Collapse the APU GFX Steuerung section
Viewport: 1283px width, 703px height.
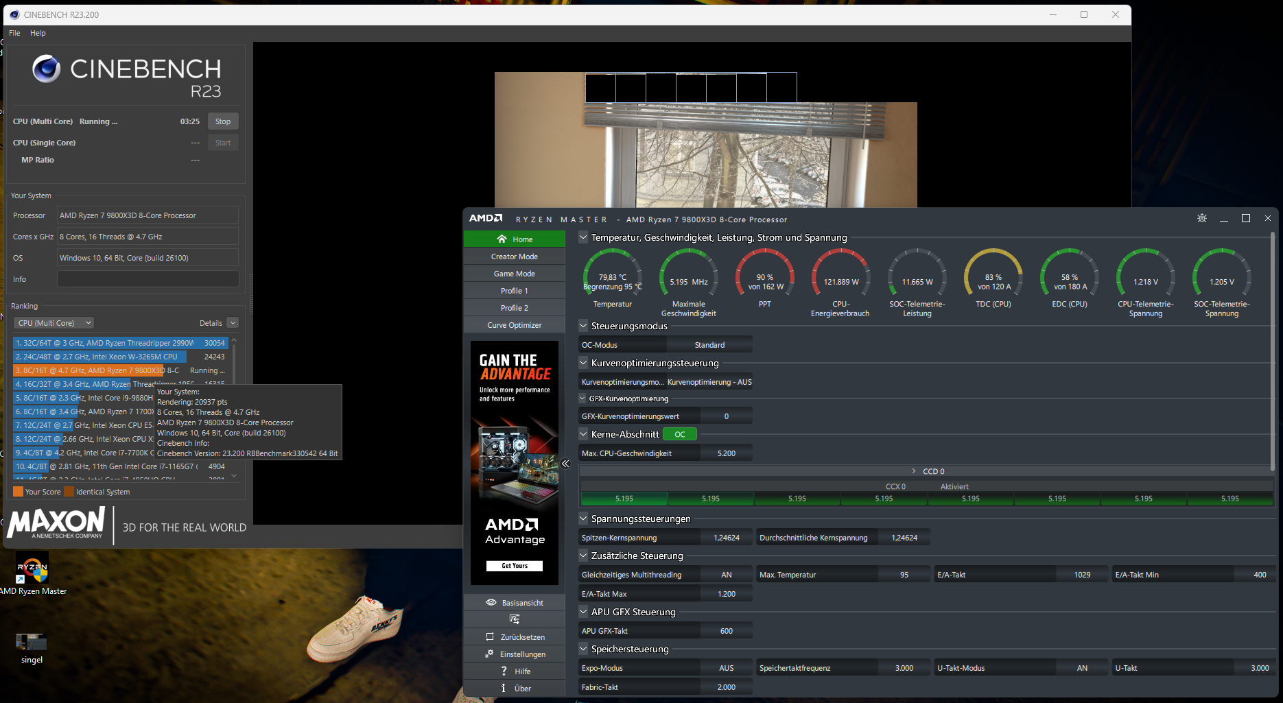point(583,612)
